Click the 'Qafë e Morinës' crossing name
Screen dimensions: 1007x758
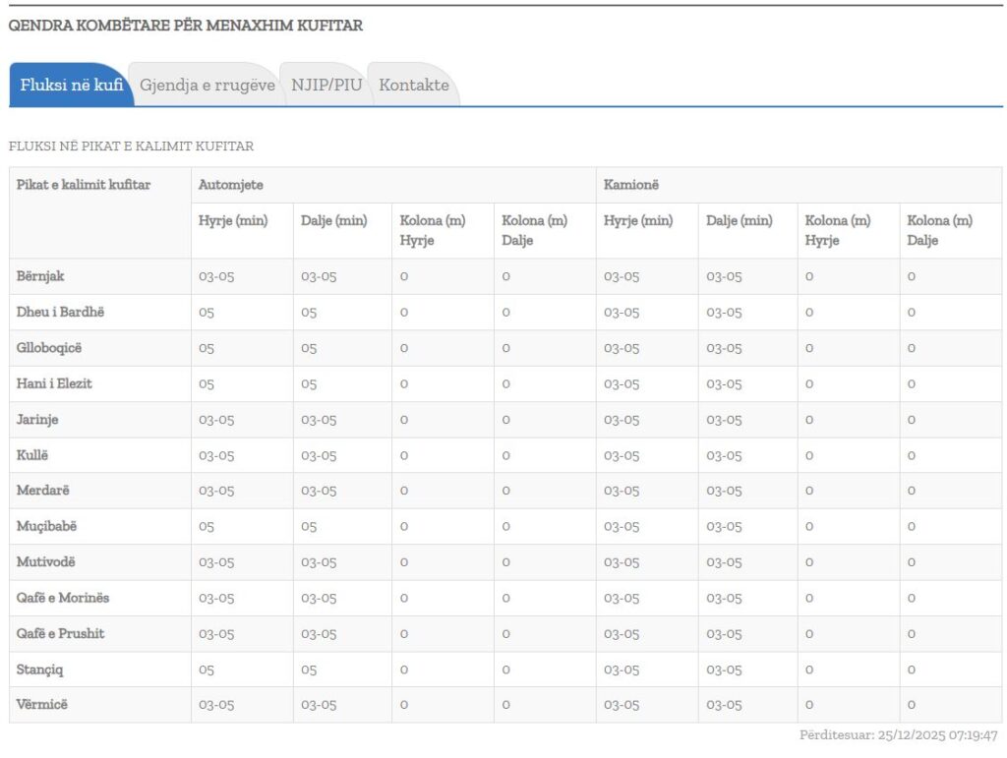tap(63, 598)
